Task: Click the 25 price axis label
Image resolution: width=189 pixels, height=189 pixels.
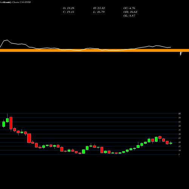Action: point(180,138)
